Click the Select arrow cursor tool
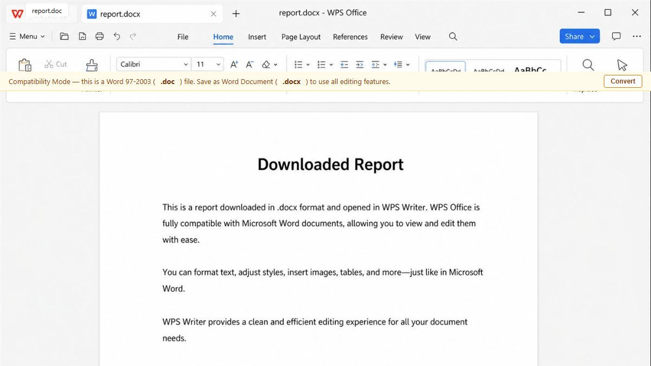The image size is (651, 366). pyautogui.click(x=622, y=65)
